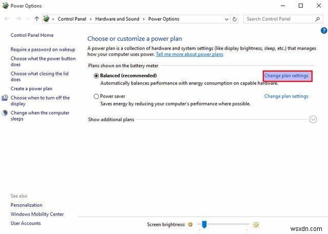Open address bar history dropdown

tap(227, 19)
